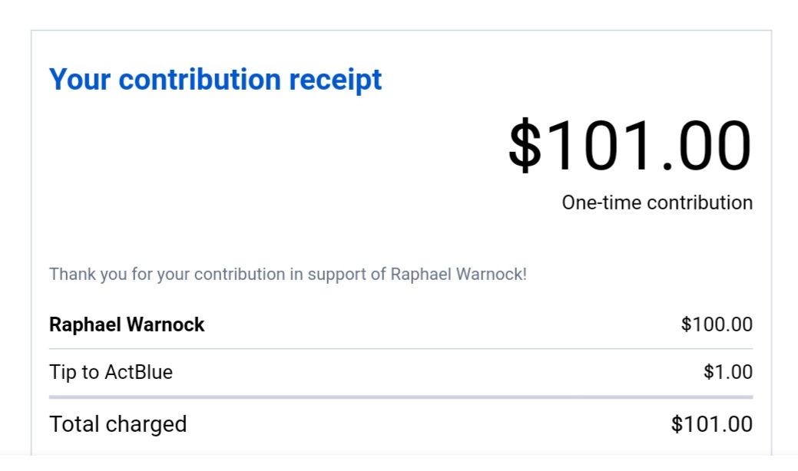Click the word 'charged' in the total row
Image resolution: width=798 pixels, height=471 pixels.
[146, 425]
